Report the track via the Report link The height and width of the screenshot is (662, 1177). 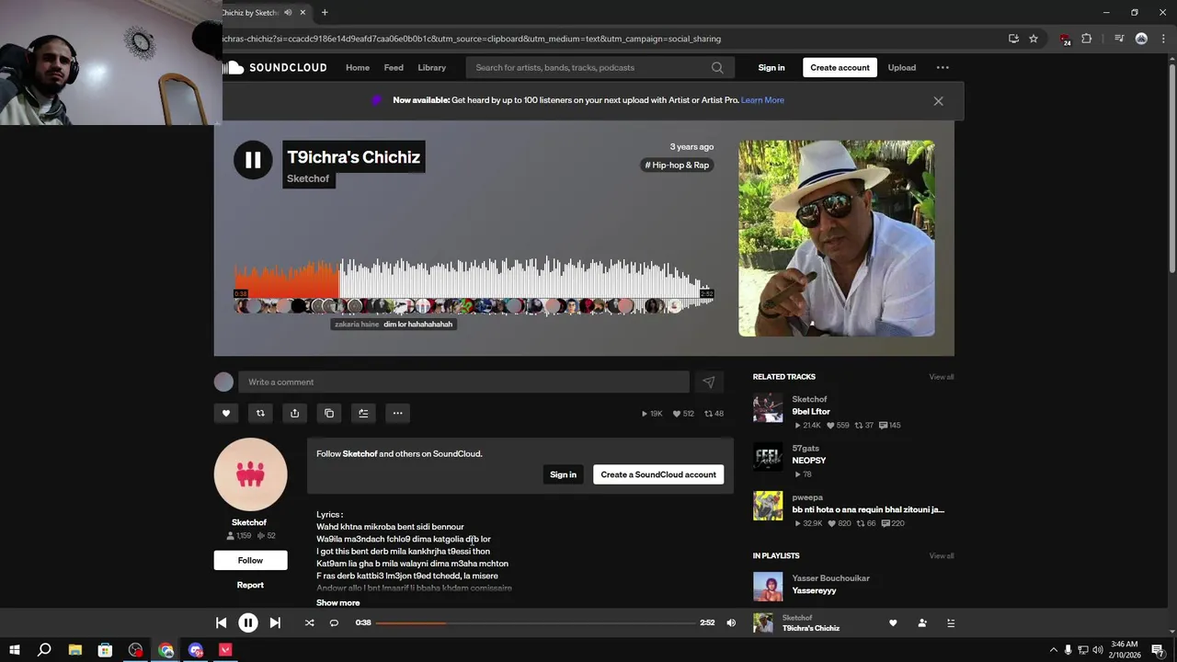(x=250, y=585)
